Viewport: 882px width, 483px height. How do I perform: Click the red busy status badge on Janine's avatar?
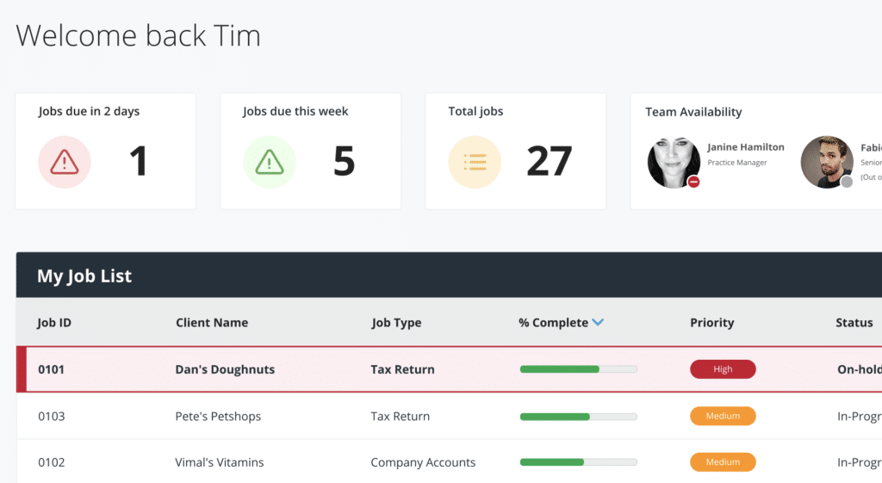point(693,182)
